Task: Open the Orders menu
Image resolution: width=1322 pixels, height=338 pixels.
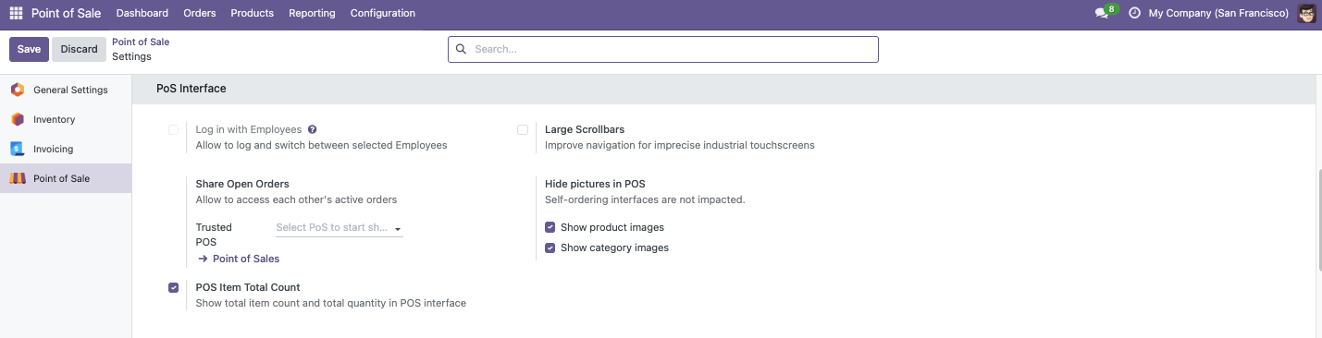Action: click(200, 13)
